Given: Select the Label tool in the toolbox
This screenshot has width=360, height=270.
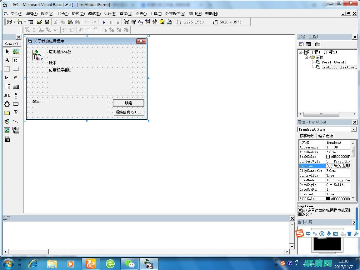Looking at the screenshot, I should 7,60.
